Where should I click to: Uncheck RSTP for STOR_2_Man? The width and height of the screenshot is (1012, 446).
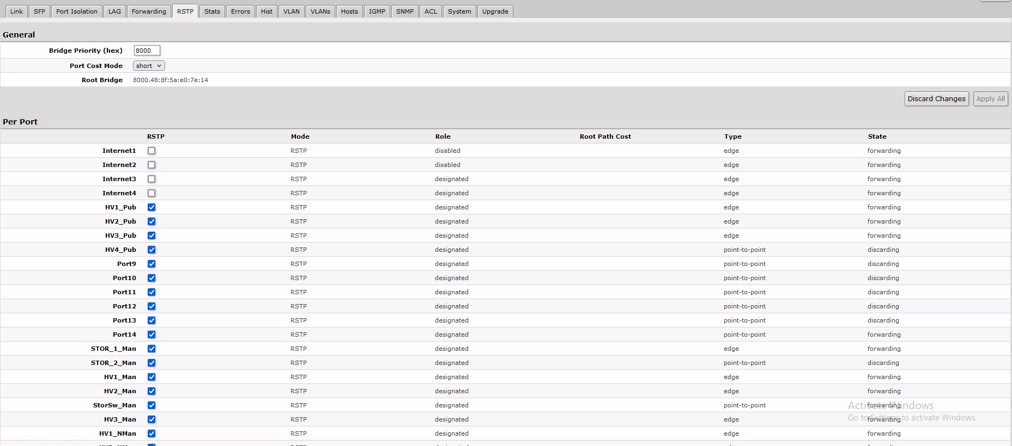pos(152,363)
